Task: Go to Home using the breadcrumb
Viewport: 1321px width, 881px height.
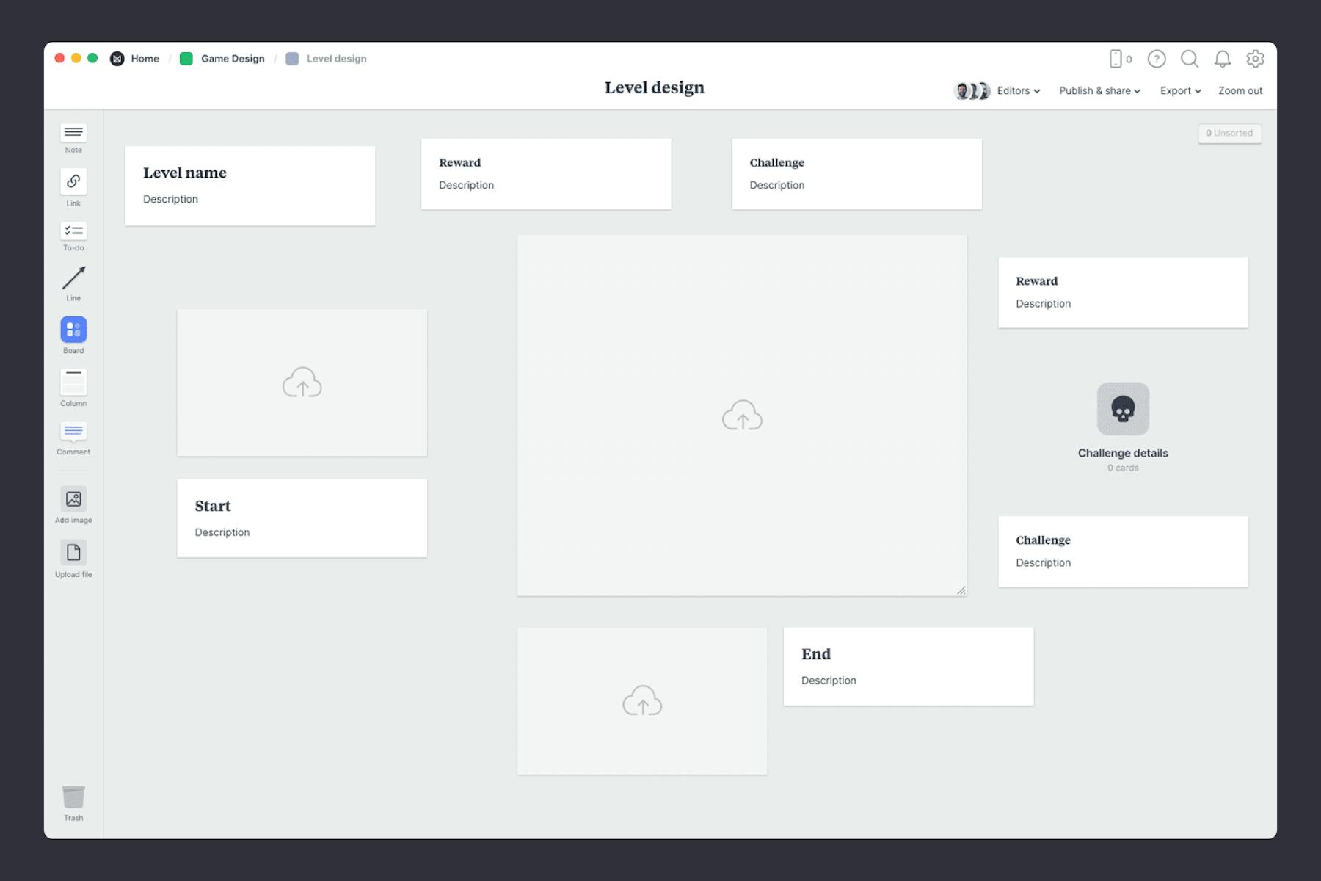Action: (x=145, y=58)
